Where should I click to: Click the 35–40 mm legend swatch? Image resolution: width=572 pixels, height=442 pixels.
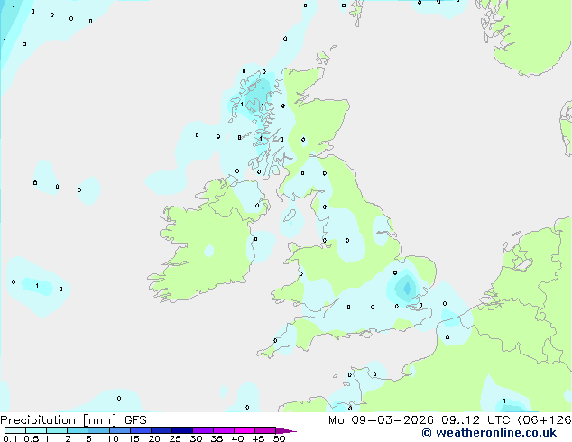click(x=224, y=430)
